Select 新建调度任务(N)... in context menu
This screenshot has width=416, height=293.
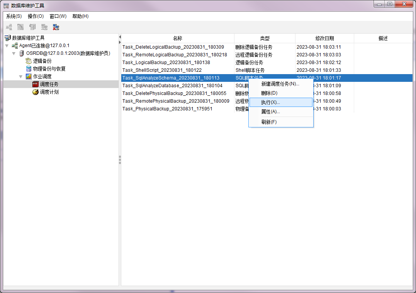280,84
